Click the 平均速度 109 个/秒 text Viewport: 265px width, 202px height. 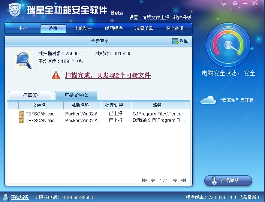[61, 61]
